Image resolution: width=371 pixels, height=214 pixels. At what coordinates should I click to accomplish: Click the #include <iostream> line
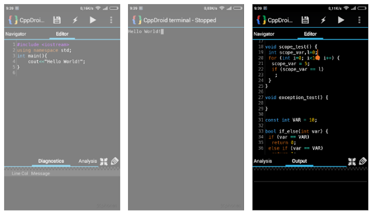coord(43,45)
